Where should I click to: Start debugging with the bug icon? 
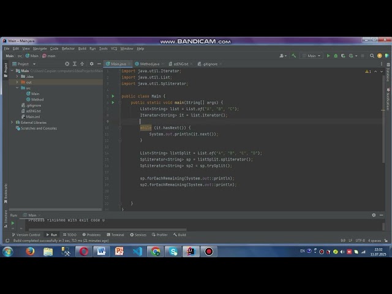point(336,56)
